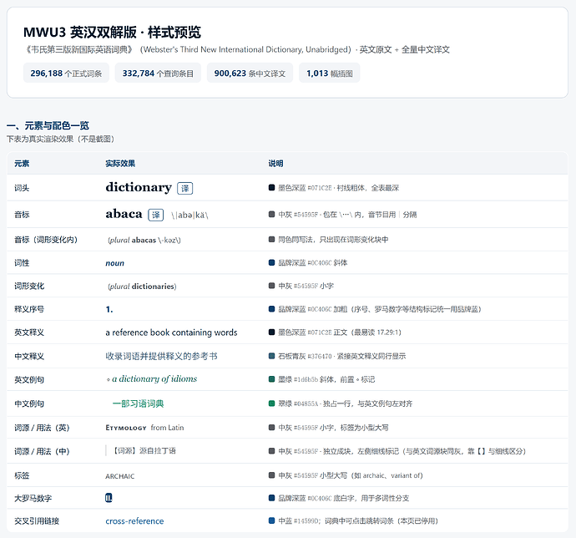The height and width of the screenshot is (538, 576).
Task: Click the 说明 column header
Action: click(275, 164)
